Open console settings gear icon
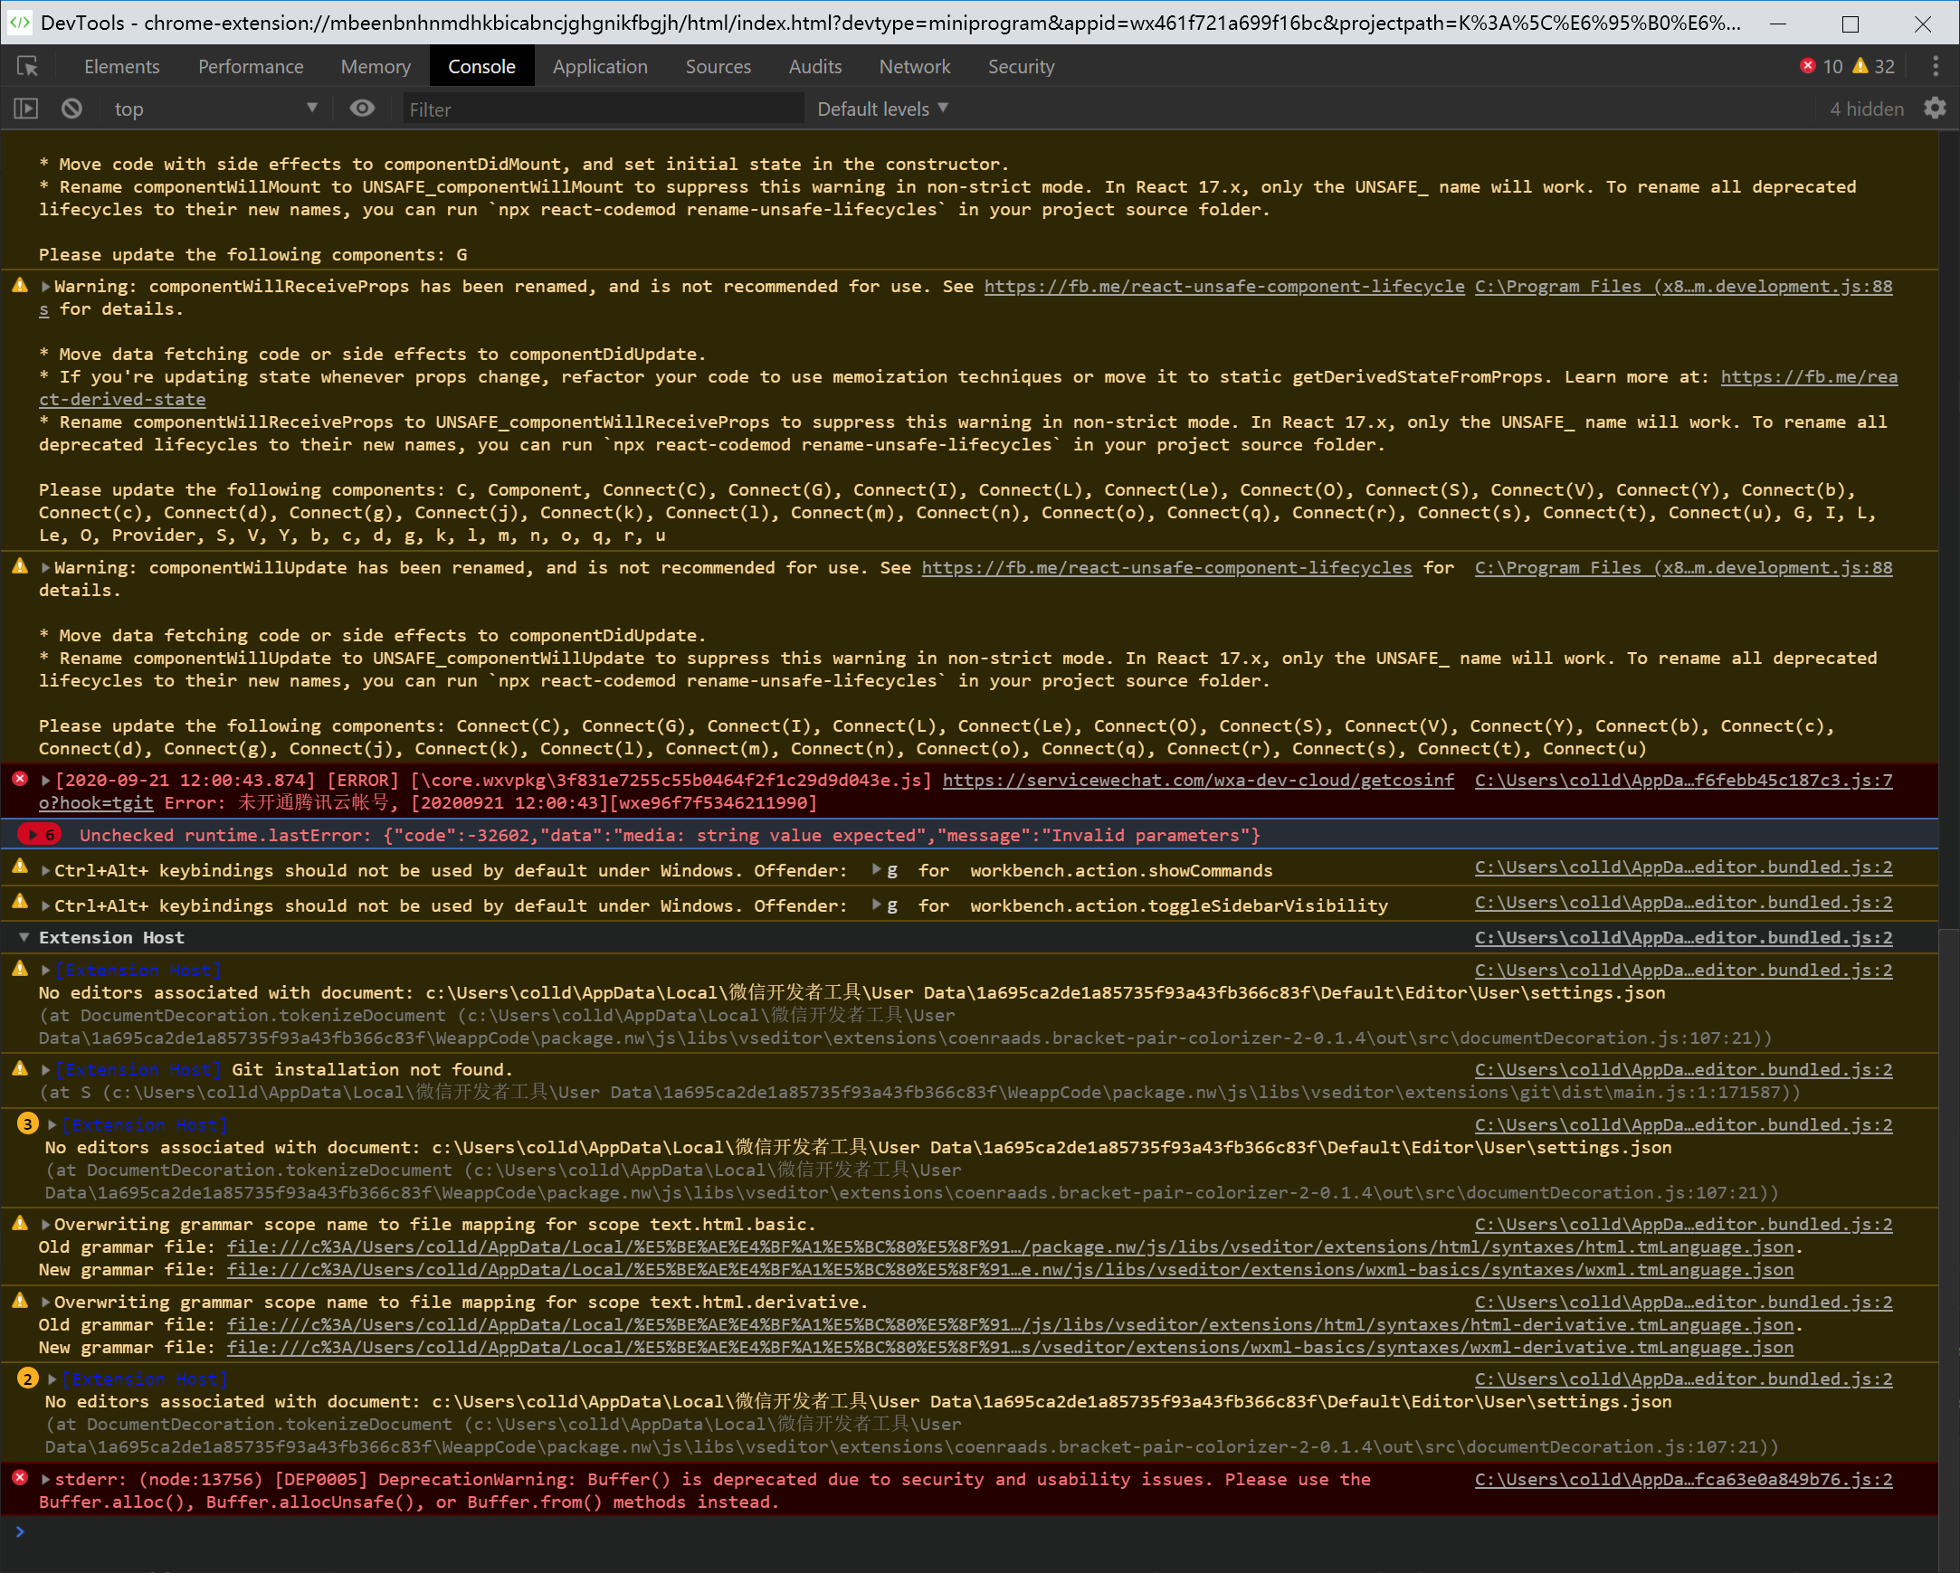The image size is (1960, 1573). [x=1935, y=109]
